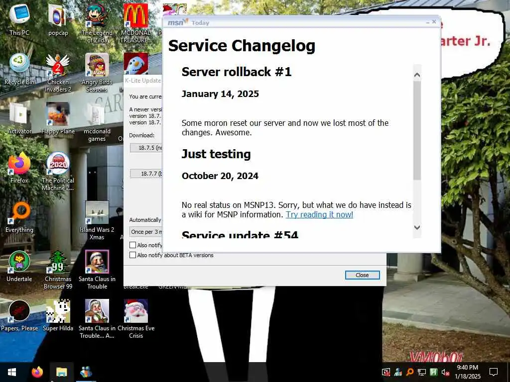Click the 18.7.5 download button
This screenshot has width=510, height=382.
point(146,148)
